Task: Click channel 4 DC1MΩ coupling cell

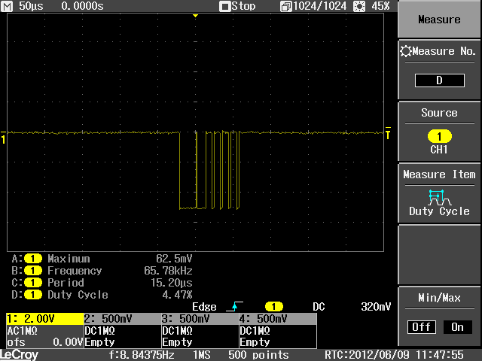Action: tap(255, 331)
